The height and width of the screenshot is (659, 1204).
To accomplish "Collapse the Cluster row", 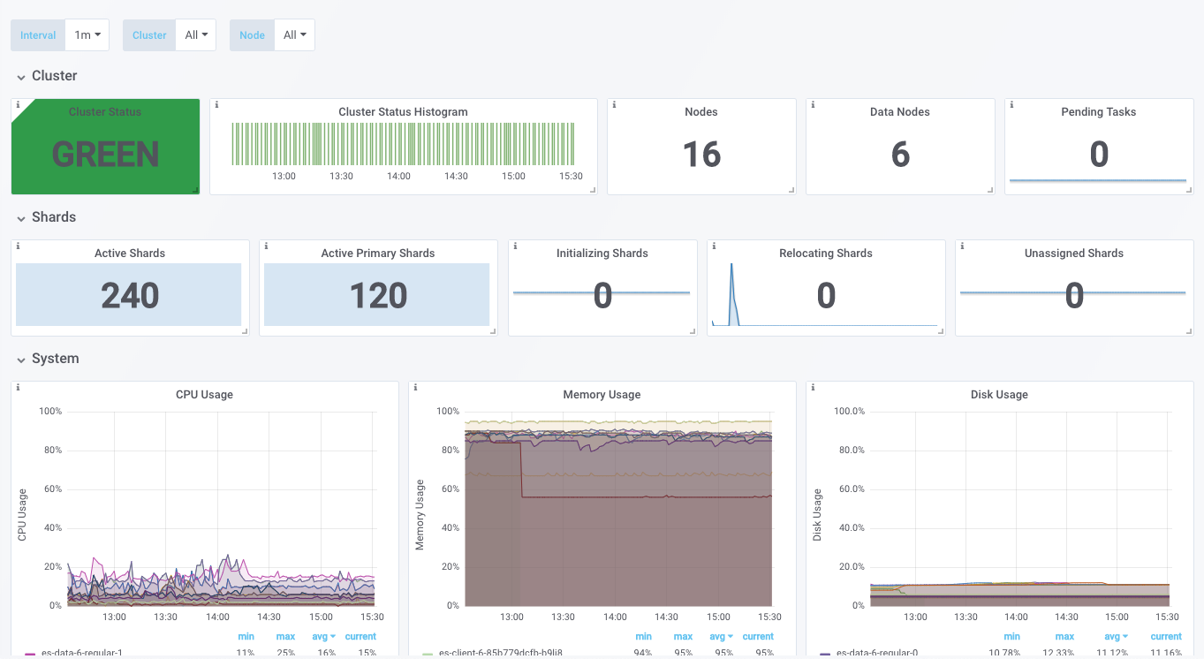I will 47,76.
